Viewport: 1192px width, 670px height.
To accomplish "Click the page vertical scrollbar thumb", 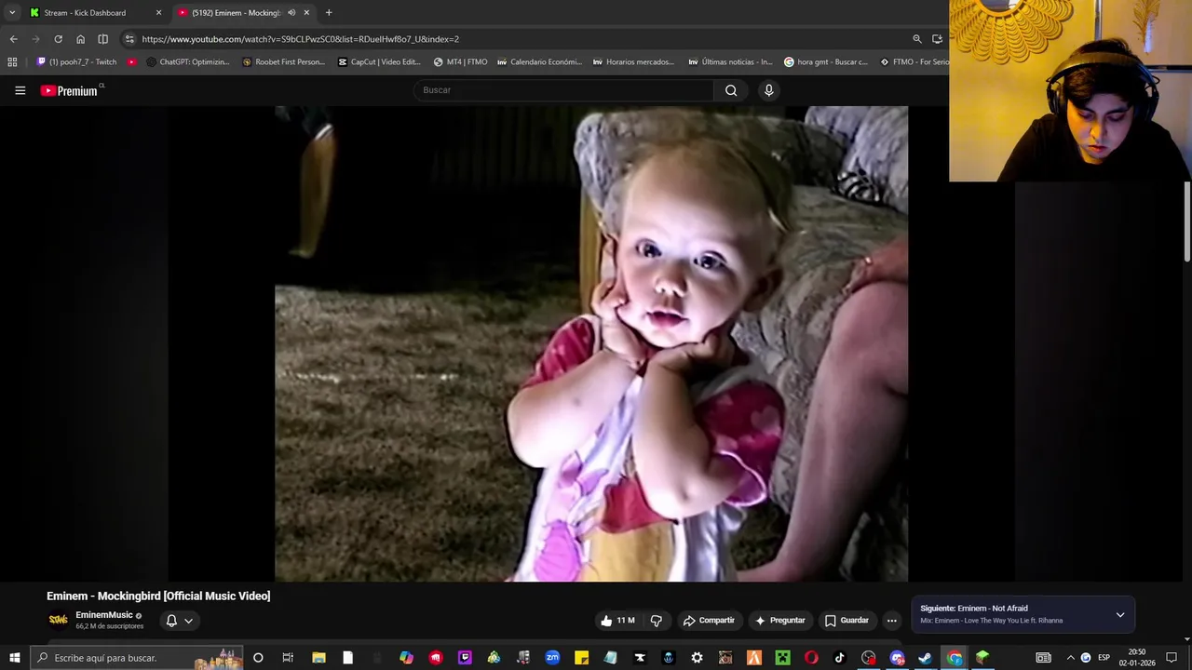I will (x=1187, y=221).
